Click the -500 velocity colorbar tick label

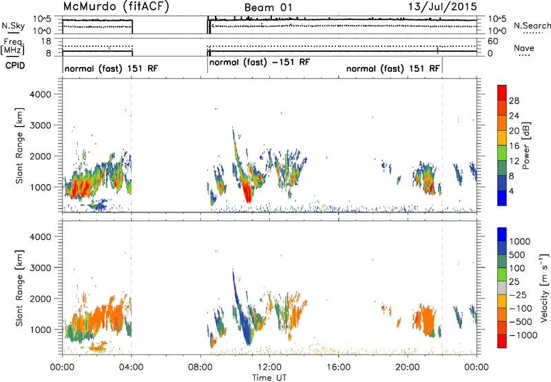(521, 321)
